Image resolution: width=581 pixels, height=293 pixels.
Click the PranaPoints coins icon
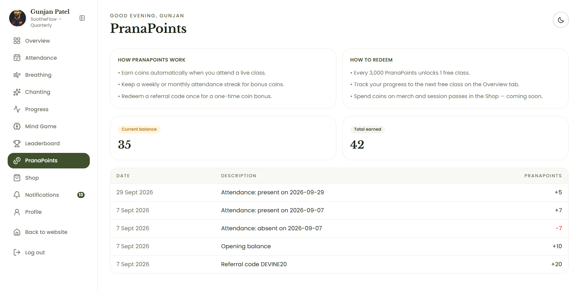pos(17,161)
